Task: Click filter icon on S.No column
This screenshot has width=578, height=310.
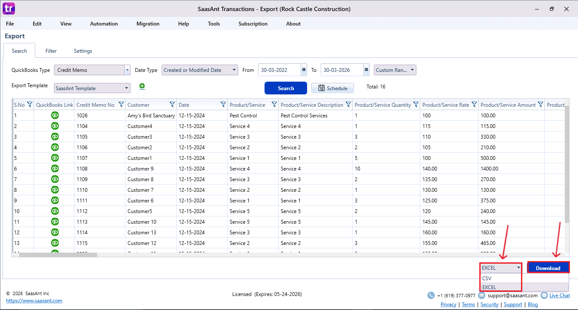Action: pos(30,105)
